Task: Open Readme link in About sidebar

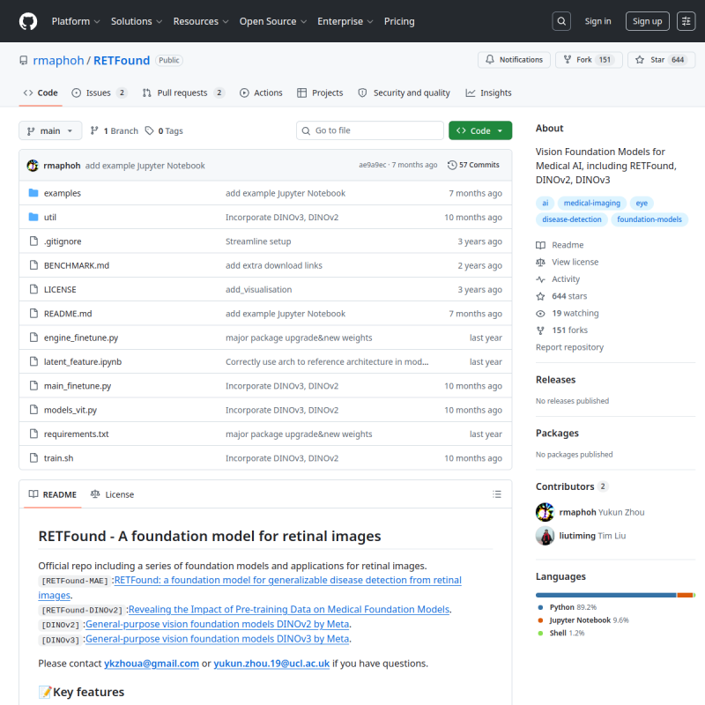Action: click(560, 245)
